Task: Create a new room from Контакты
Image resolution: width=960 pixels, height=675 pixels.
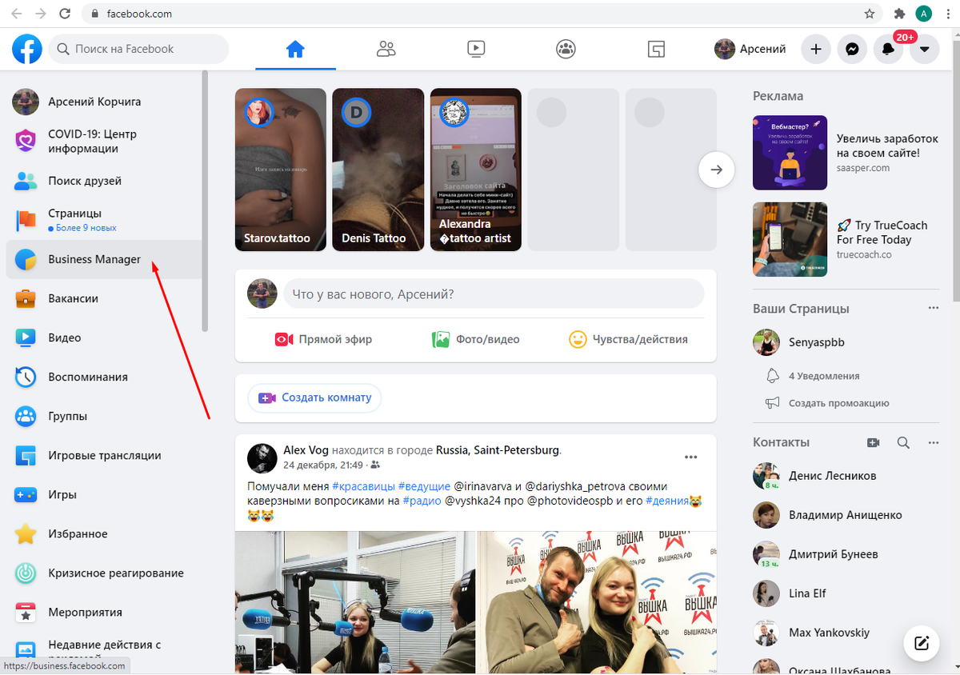Action: [873, 442]
